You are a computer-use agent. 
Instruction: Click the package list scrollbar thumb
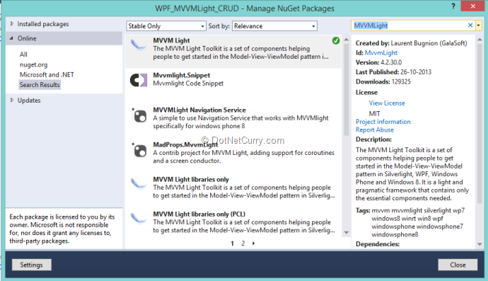tap(346, 90)
